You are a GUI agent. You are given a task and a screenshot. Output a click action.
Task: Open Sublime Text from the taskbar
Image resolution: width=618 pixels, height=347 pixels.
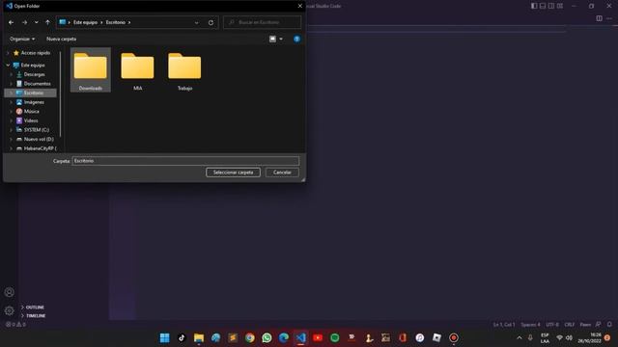point(233,337)
